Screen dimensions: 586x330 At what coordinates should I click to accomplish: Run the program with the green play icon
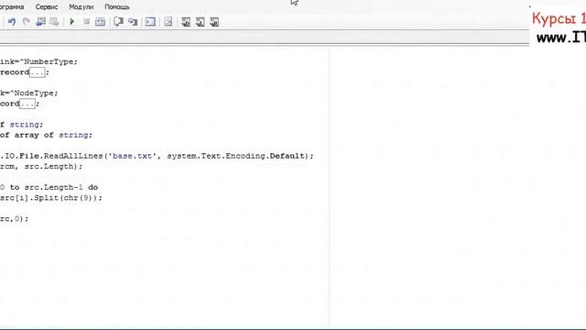[x=72, y=22]
